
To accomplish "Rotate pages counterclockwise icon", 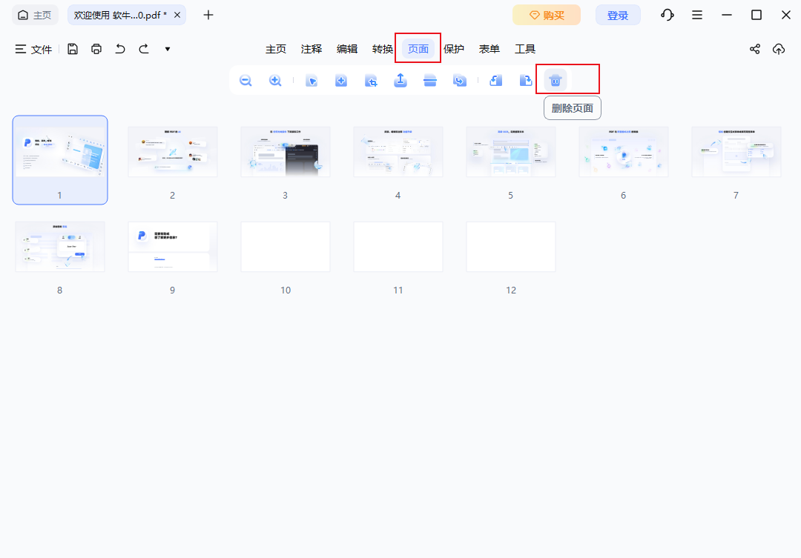I will (496, 81).
